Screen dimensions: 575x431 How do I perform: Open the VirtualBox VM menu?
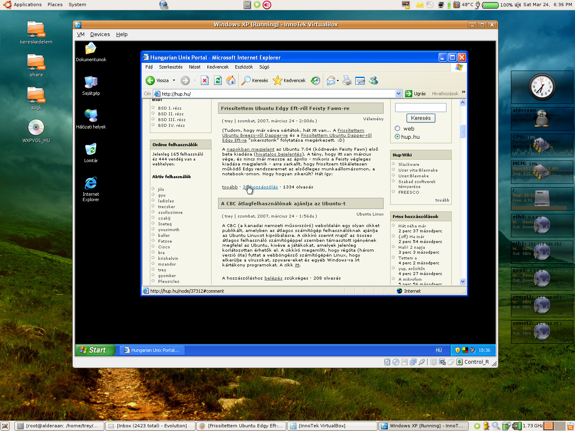[80, 34]
